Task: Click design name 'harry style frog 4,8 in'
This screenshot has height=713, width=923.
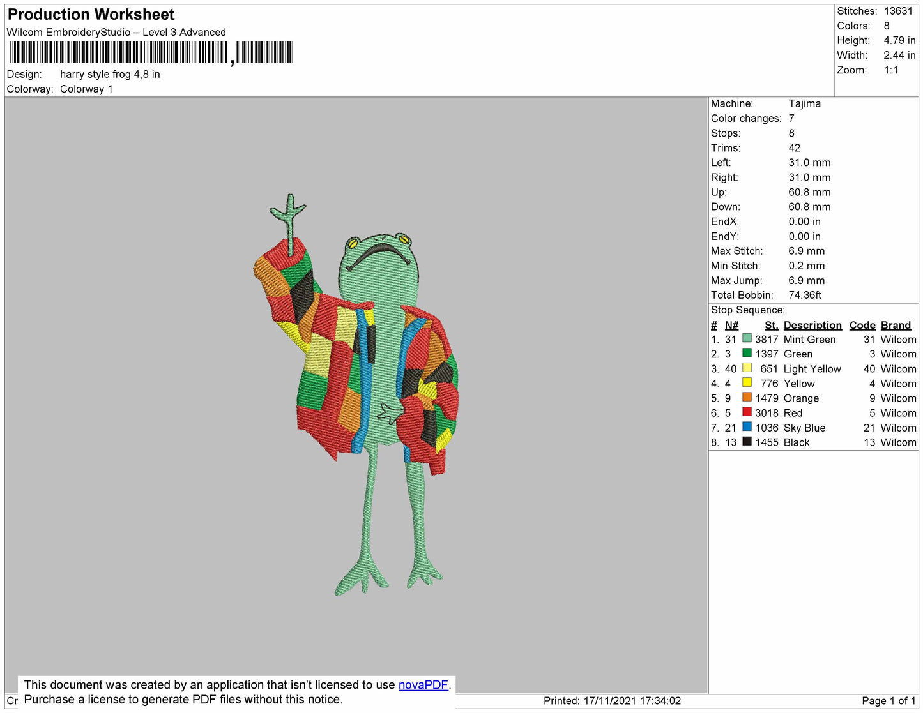Action: [x=110, y=74]
